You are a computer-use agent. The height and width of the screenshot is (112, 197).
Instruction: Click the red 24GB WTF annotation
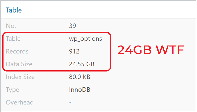pyautogui.click(x=151, y=50)
